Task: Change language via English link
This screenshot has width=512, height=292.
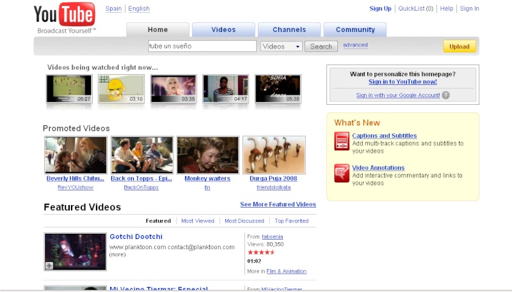Action: [x=139, y=9]
